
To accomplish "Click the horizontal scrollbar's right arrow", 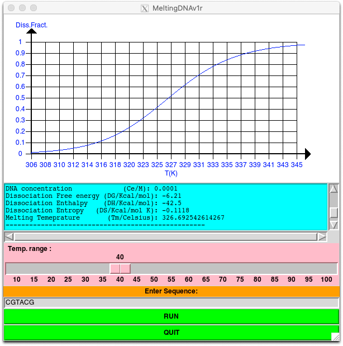I will (x=322, y=236).
